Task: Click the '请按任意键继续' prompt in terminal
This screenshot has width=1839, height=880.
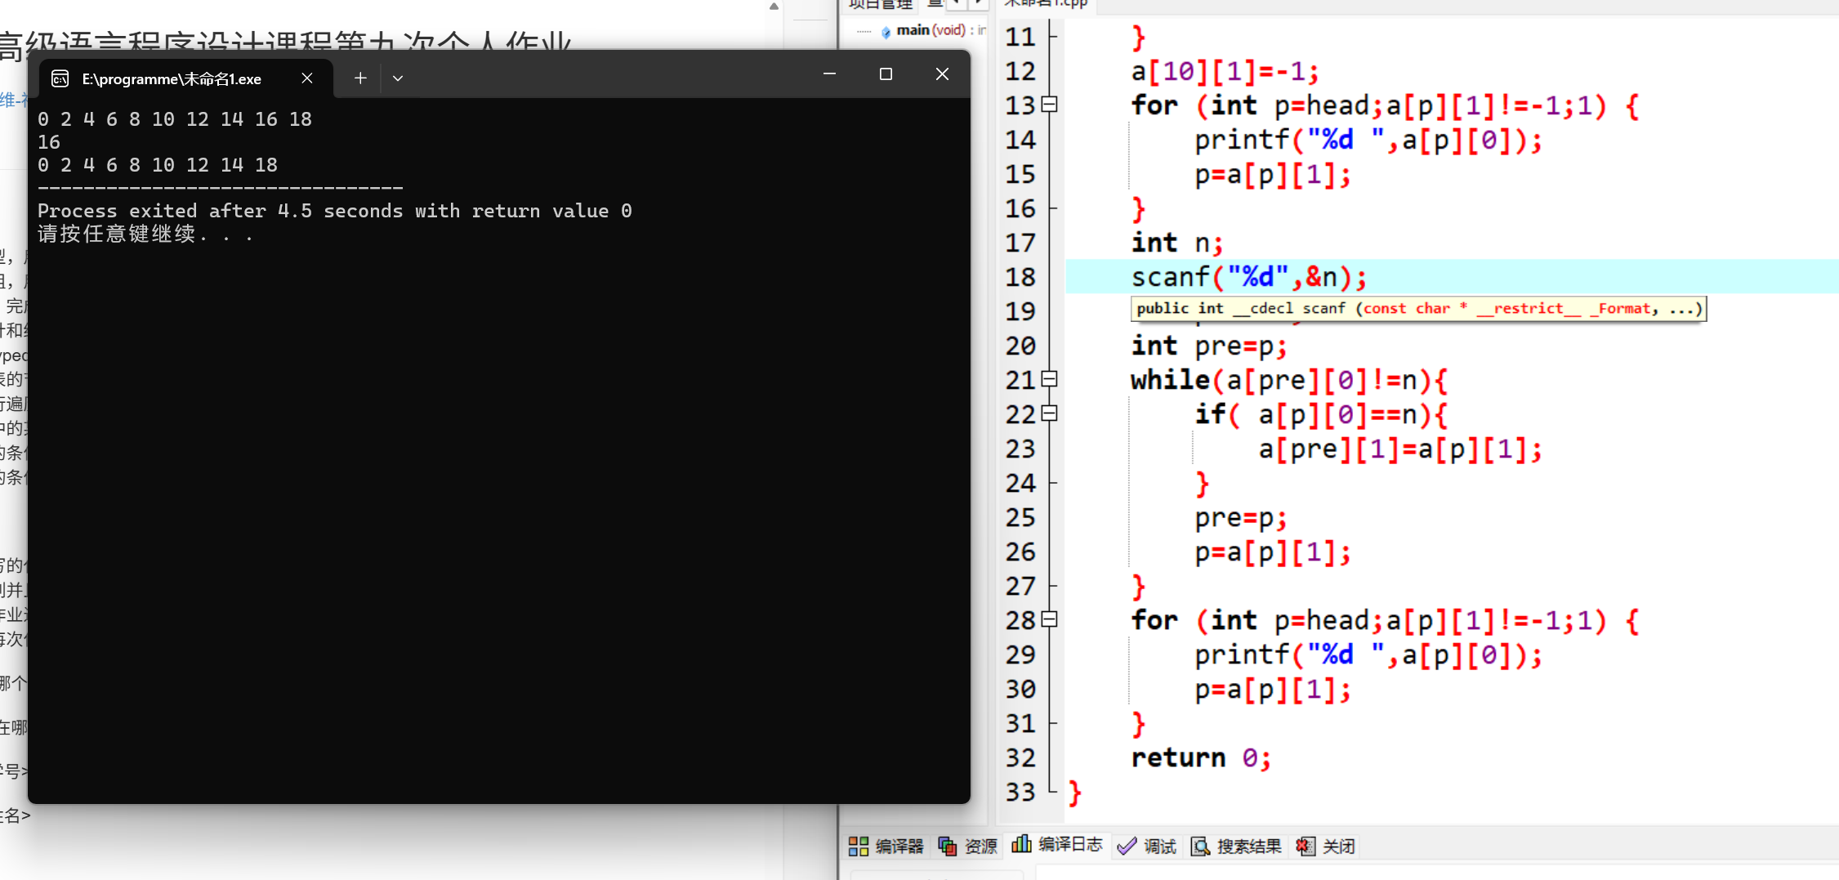Action: coord(145,235)
